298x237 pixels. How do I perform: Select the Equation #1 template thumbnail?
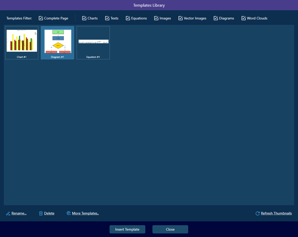click(93, 43)
